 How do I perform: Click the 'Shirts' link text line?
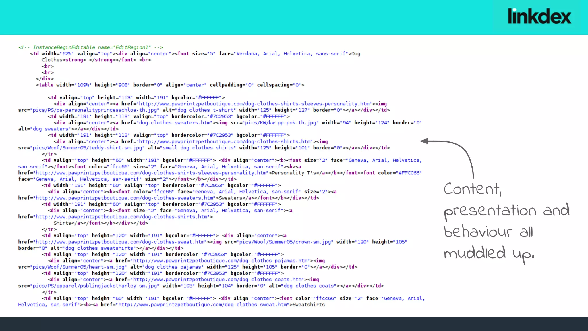[62, 223]
